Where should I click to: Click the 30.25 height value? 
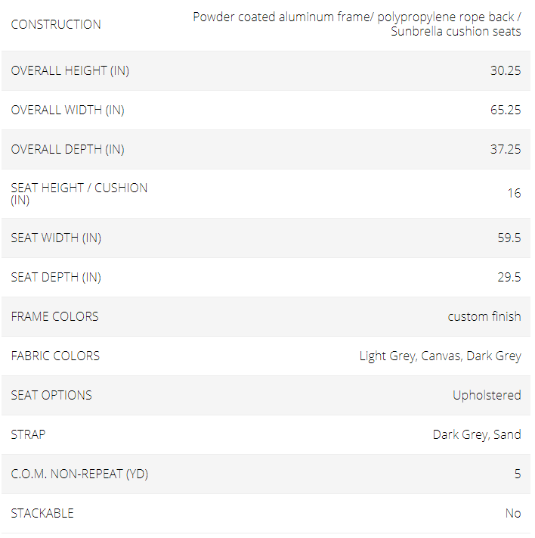point(506,70)
